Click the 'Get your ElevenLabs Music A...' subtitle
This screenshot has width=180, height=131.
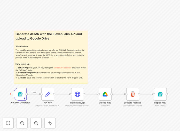pyautogui.click(x=48, y=106)
